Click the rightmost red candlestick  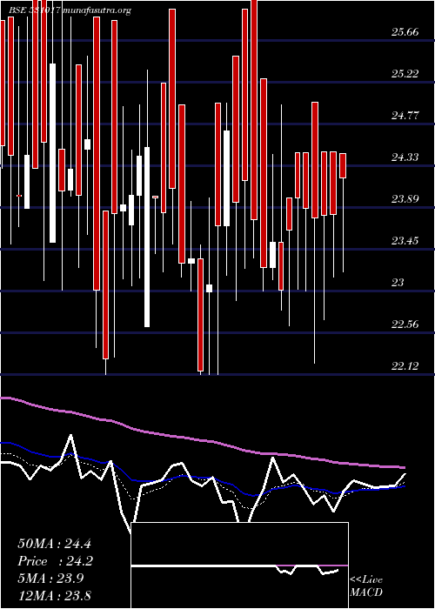pyautogui.click(x=343, y=166)
